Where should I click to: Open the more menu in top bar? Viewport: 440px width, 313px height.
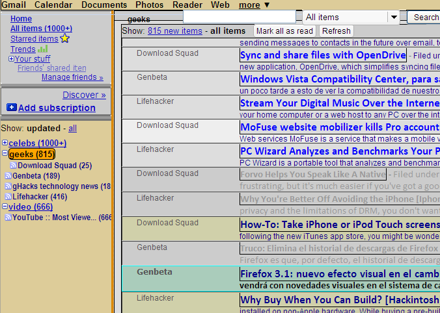click(254, 5)
